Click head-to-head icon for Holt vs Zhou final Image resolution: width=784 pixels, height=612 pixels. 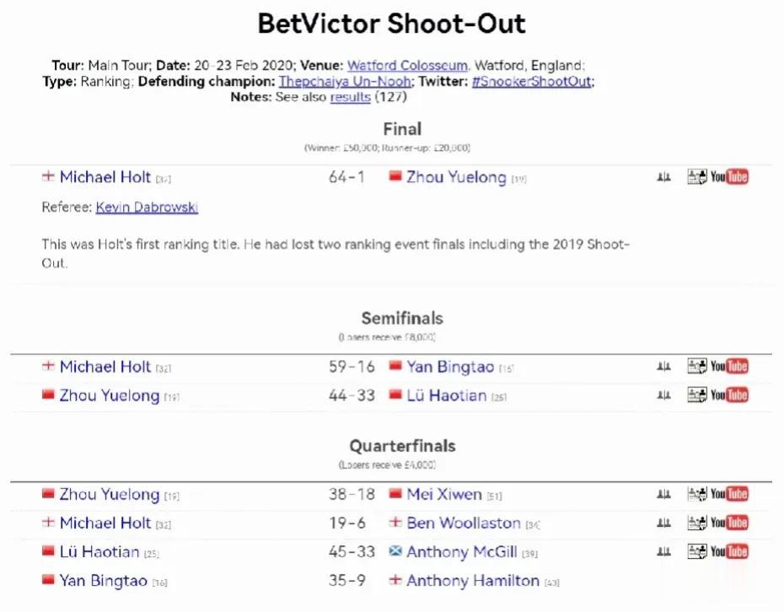click(663, 177)
